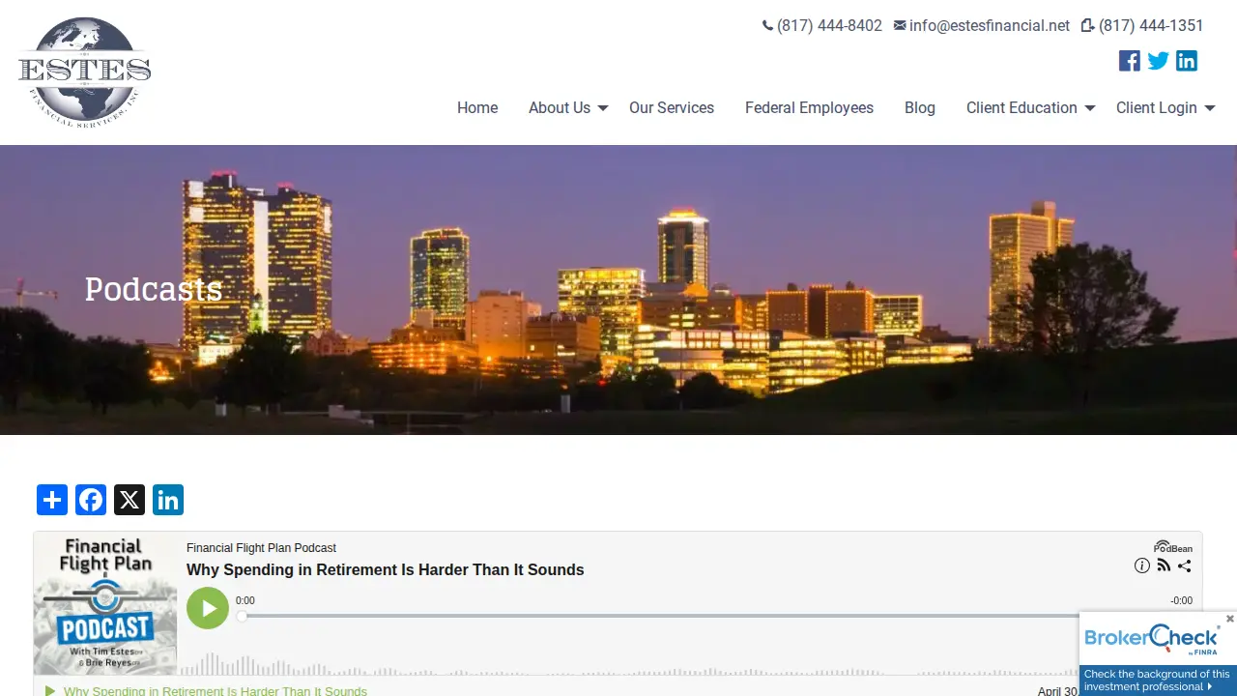Click the fax number (817) 444-1351

[1143, 26]
